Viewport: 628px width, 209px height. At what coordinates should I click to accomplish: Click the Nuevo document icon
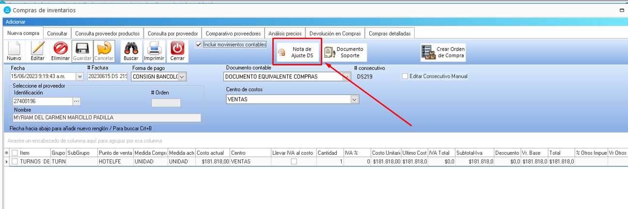[x=14, y=48]
